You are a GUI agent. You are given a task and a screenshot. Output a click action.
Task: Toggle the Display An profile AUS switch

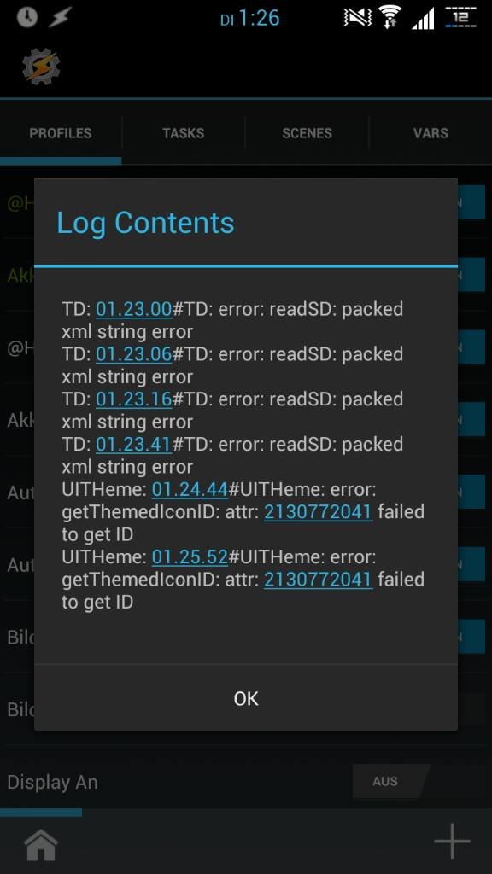click(x=390, y=781)
